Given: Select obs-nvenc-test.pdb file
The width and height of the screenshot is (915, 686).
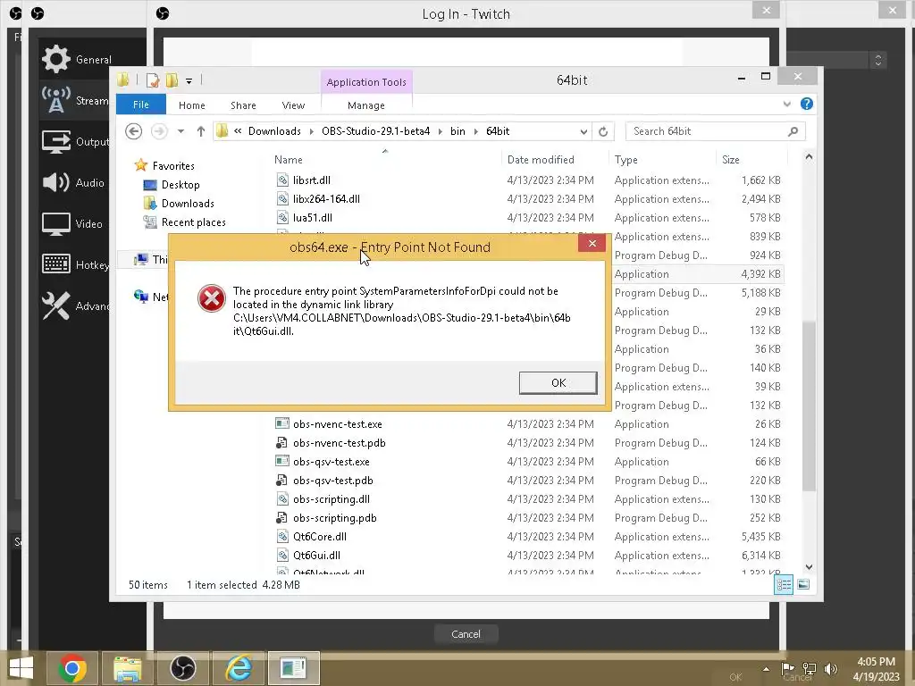Looking at the screenshot, I should coord(339,443).
